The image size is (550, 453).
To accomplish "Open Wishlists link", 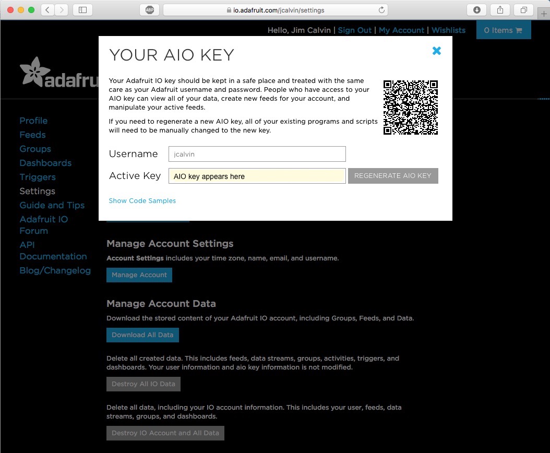I will point(448,30).
